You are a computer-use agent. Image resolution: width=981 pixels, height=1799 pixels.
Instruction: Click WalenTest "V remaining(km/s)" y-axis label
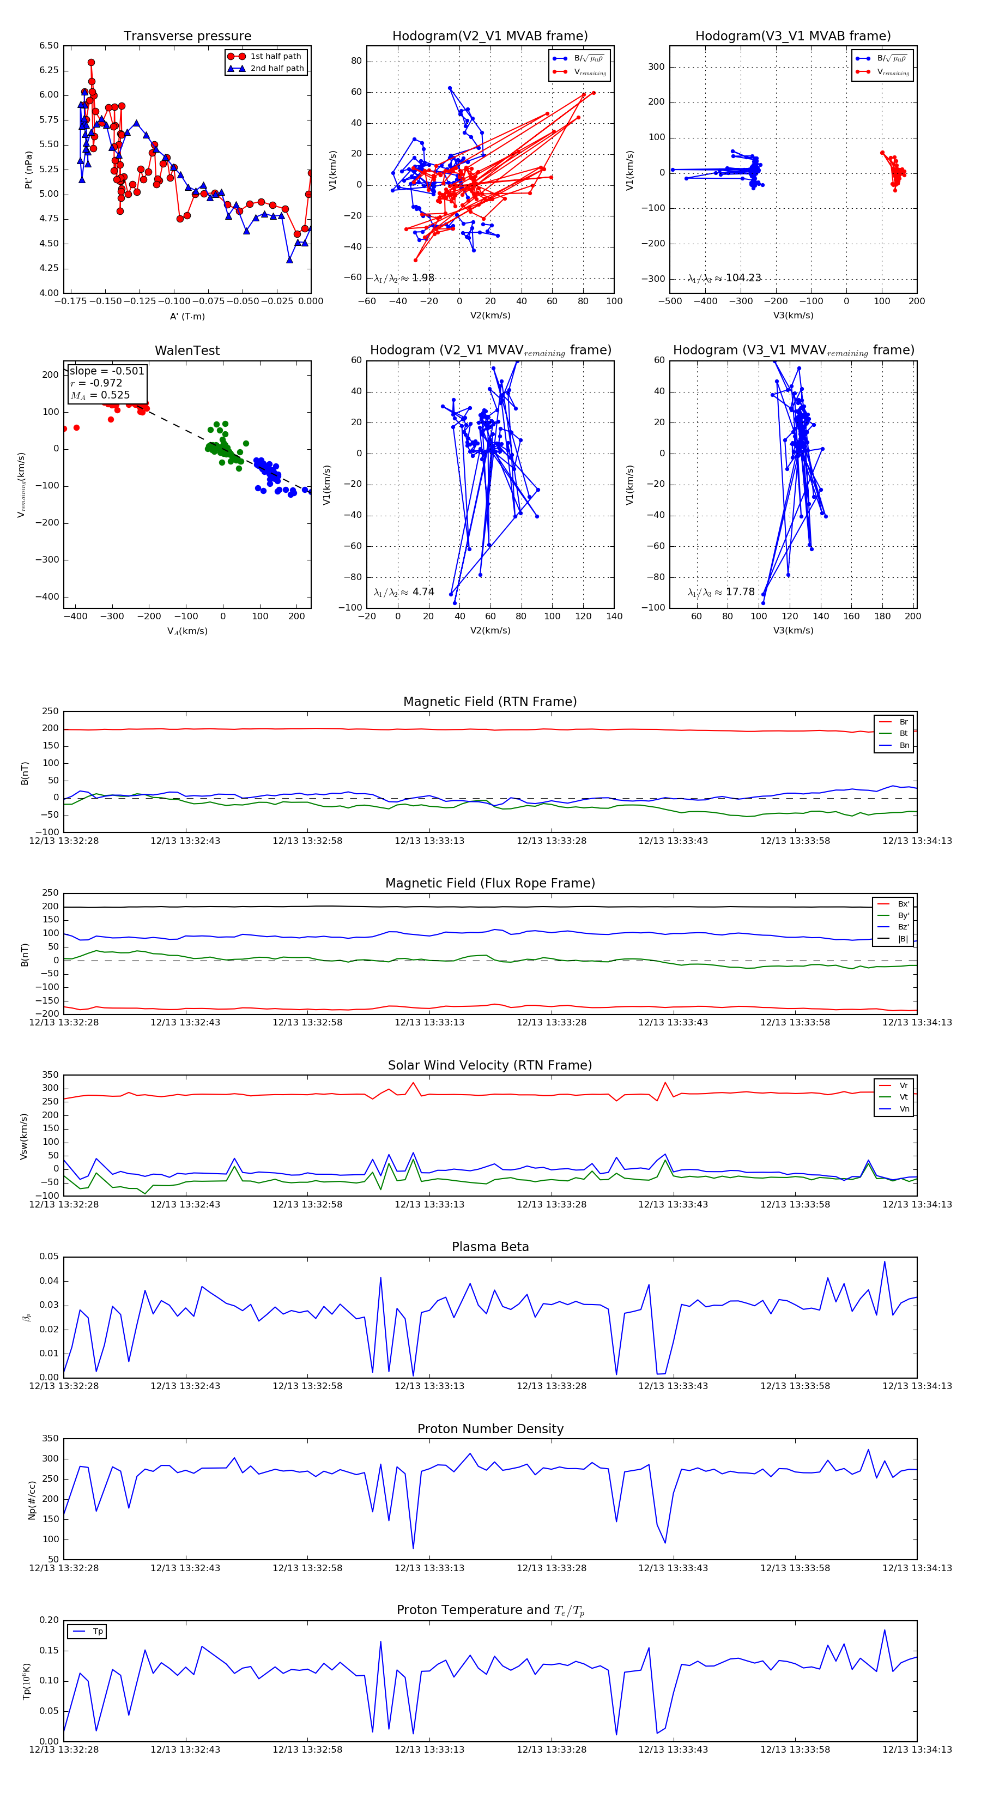click(22, 485)
